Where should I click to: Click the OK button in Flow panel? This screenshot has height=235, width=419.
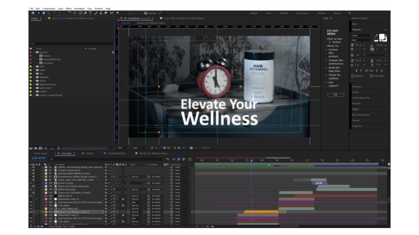point(335,94)
